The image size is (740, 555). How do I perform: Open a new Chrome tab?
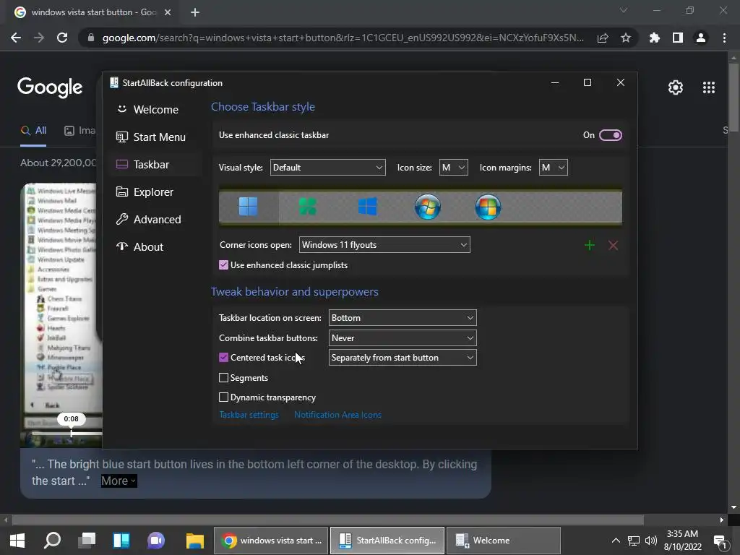pyautogui.click(x=195, y=12)
